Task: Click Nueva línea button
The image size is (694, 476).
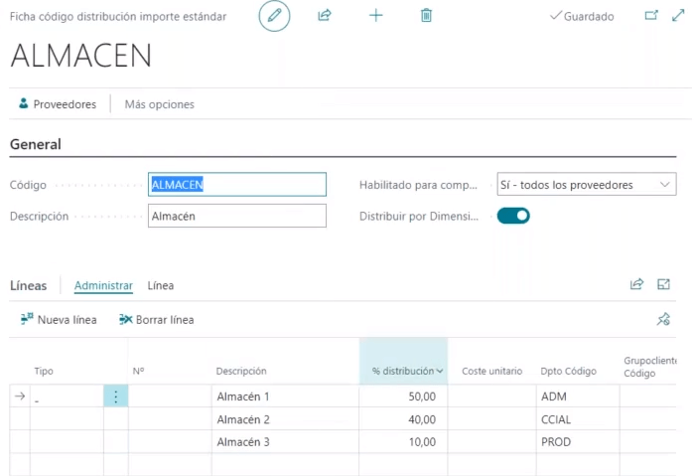Action: 59,320
